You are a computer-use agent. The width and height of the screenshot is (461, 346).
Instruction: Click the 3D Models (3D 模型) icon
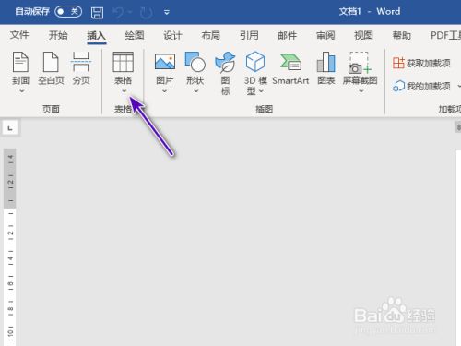[255, 62]
